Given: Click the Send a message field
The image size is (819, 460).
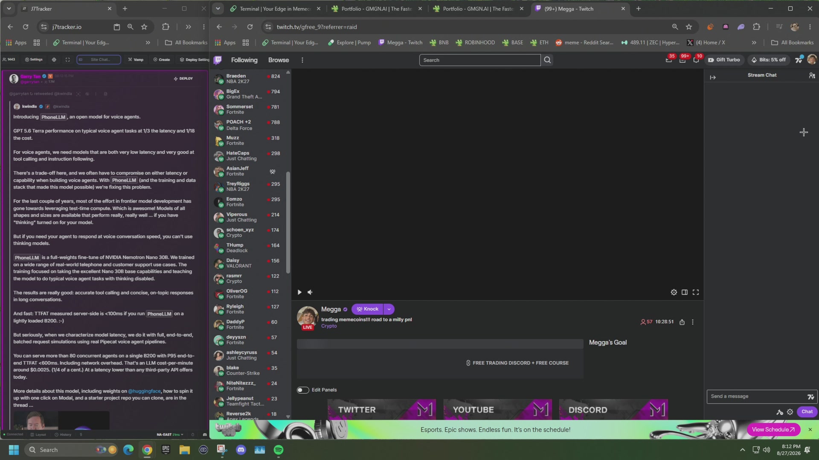Looking at the screenshot, I should click(x=757, y=397).
